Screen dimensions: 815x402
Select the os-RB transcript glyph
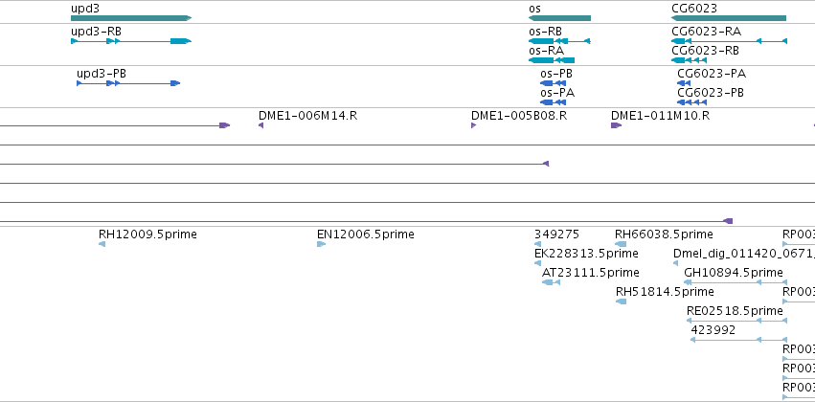tap(560, 41)
